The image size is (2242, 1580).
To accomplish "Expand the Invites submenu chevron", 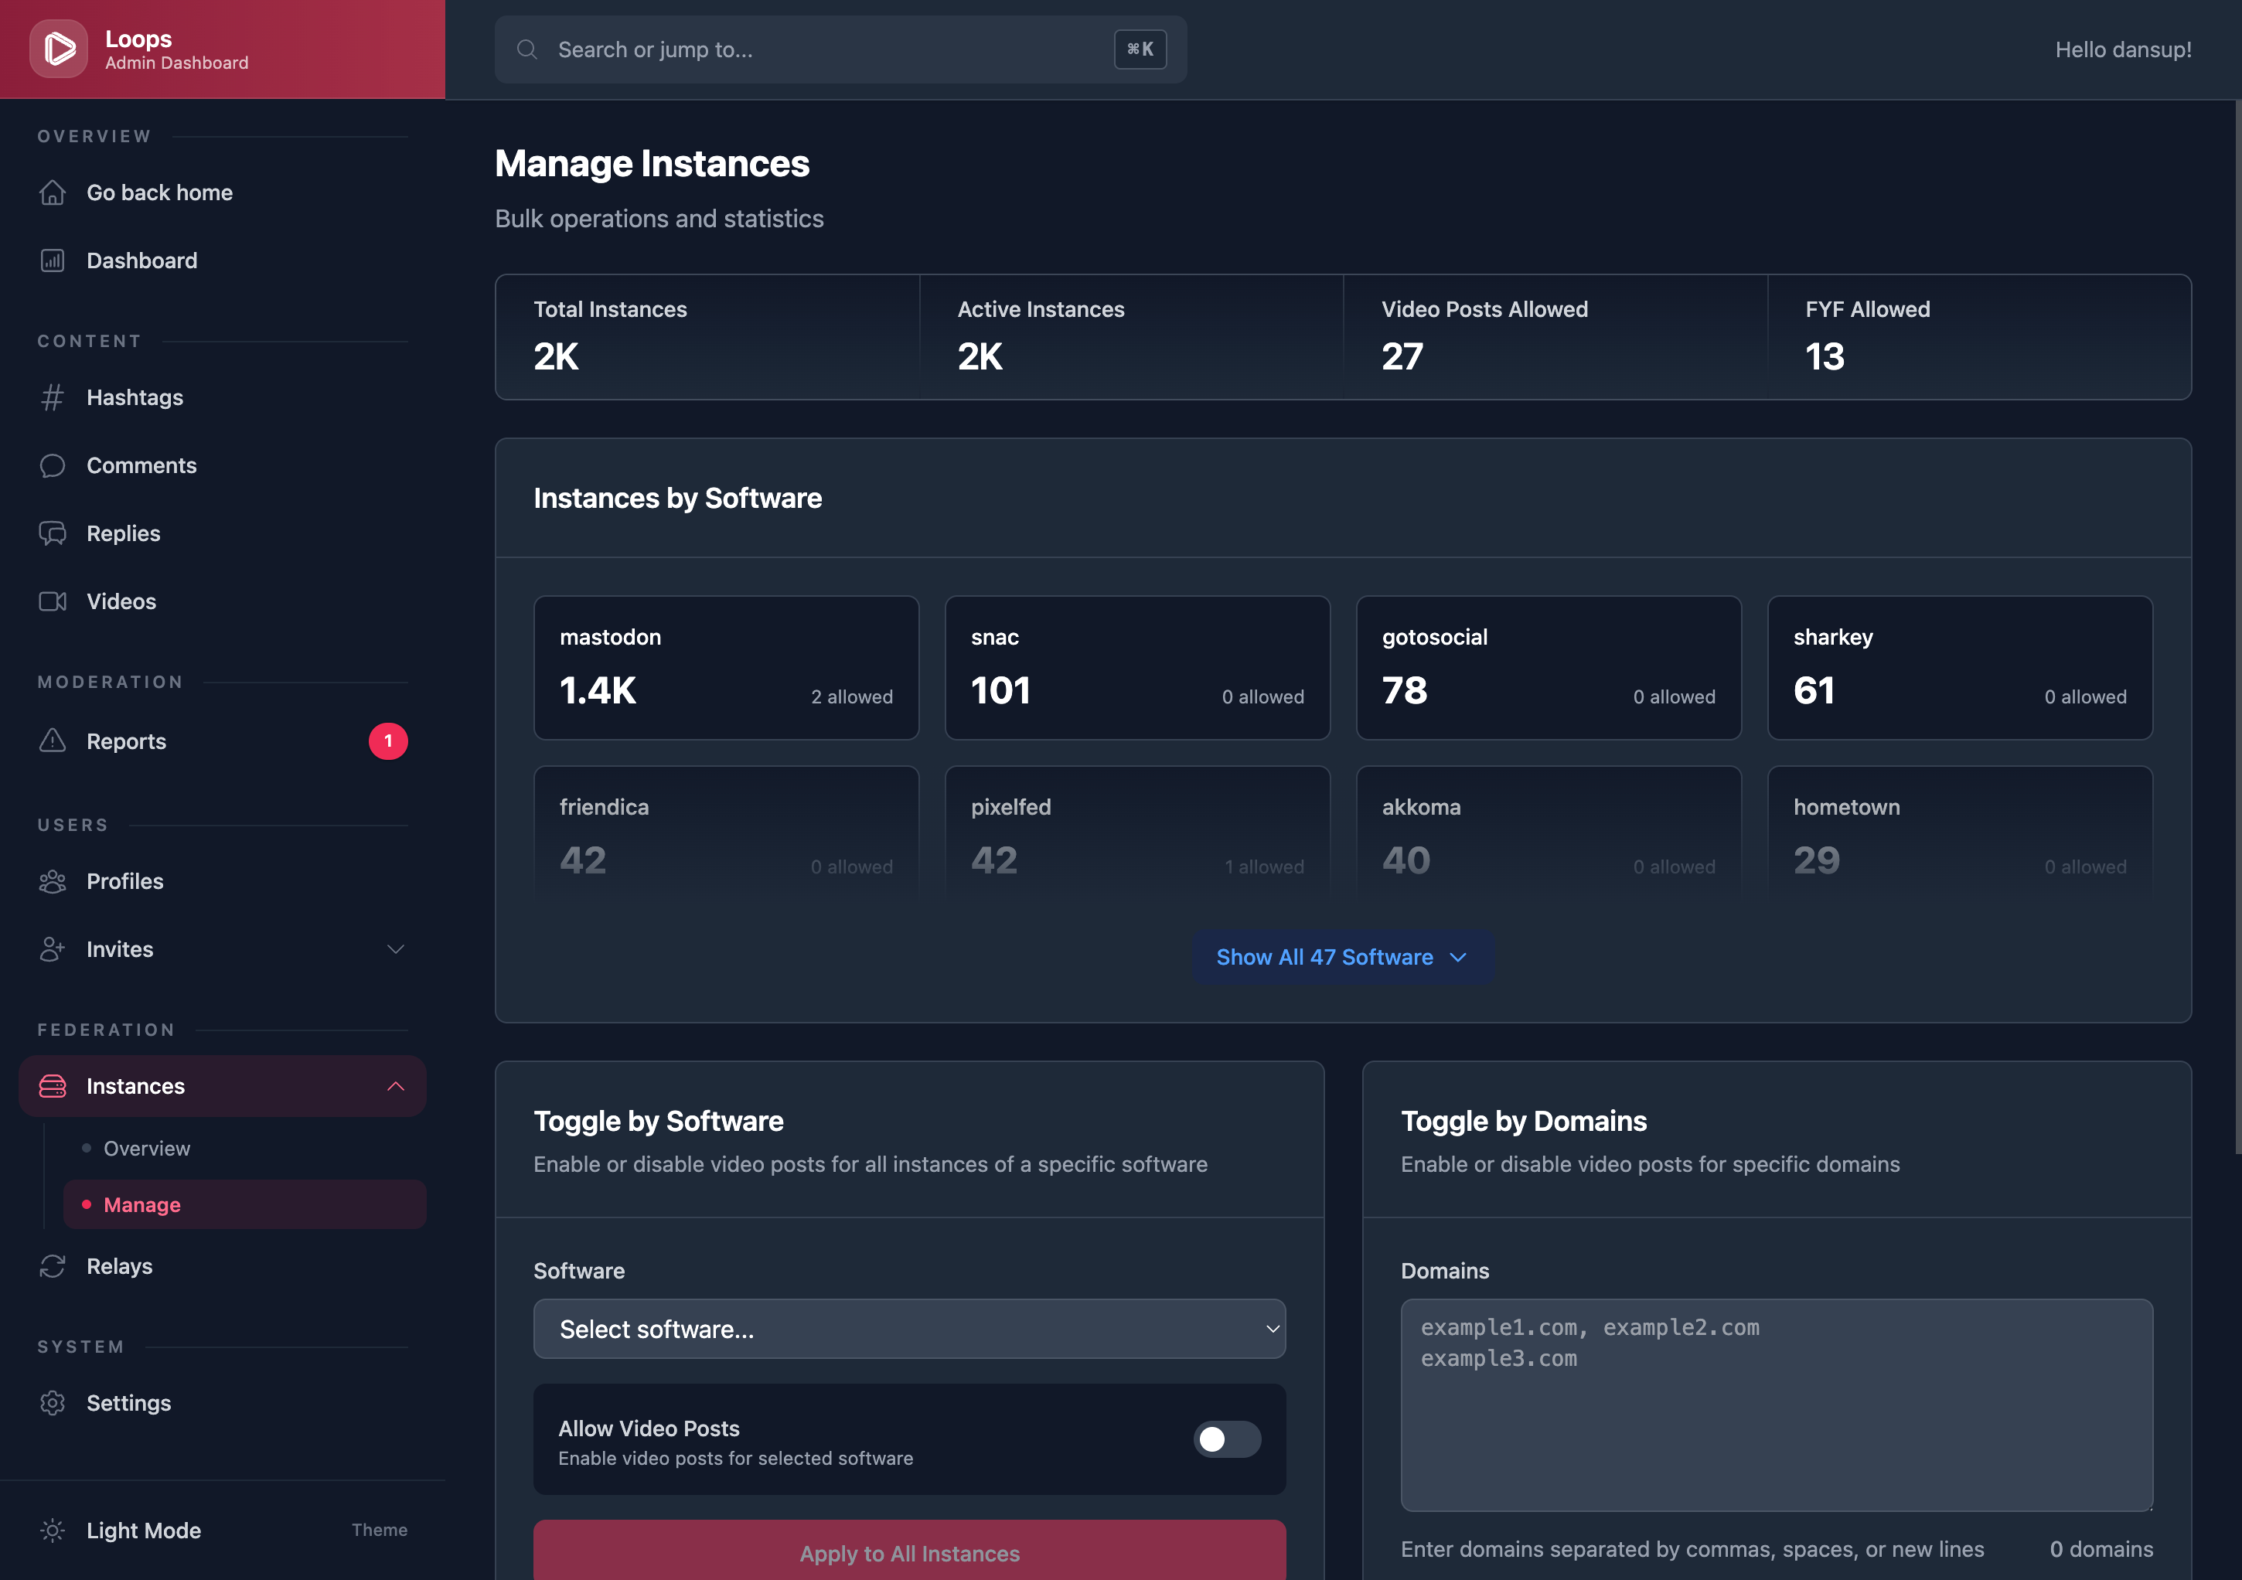I will click(396, 949).
